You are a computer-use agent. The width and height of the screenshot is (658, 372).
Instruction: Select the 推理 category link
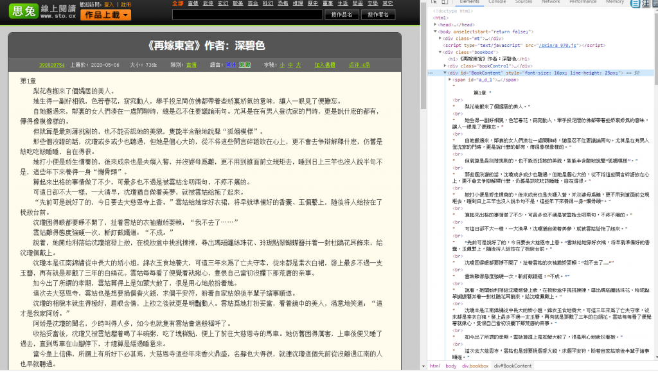click(298, 3)
